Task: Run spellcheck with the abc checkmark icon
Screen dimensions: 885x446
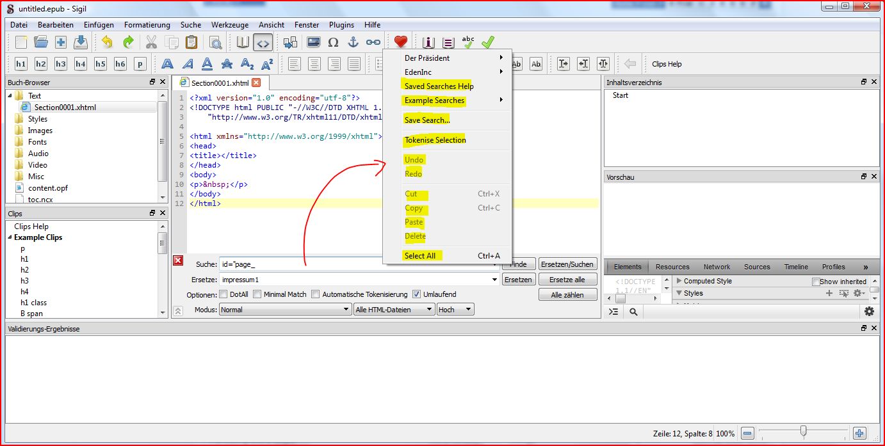Action: pyautogui.click(x=468, y=42)
